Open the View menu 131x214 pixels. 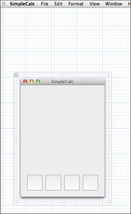point(95,4)
